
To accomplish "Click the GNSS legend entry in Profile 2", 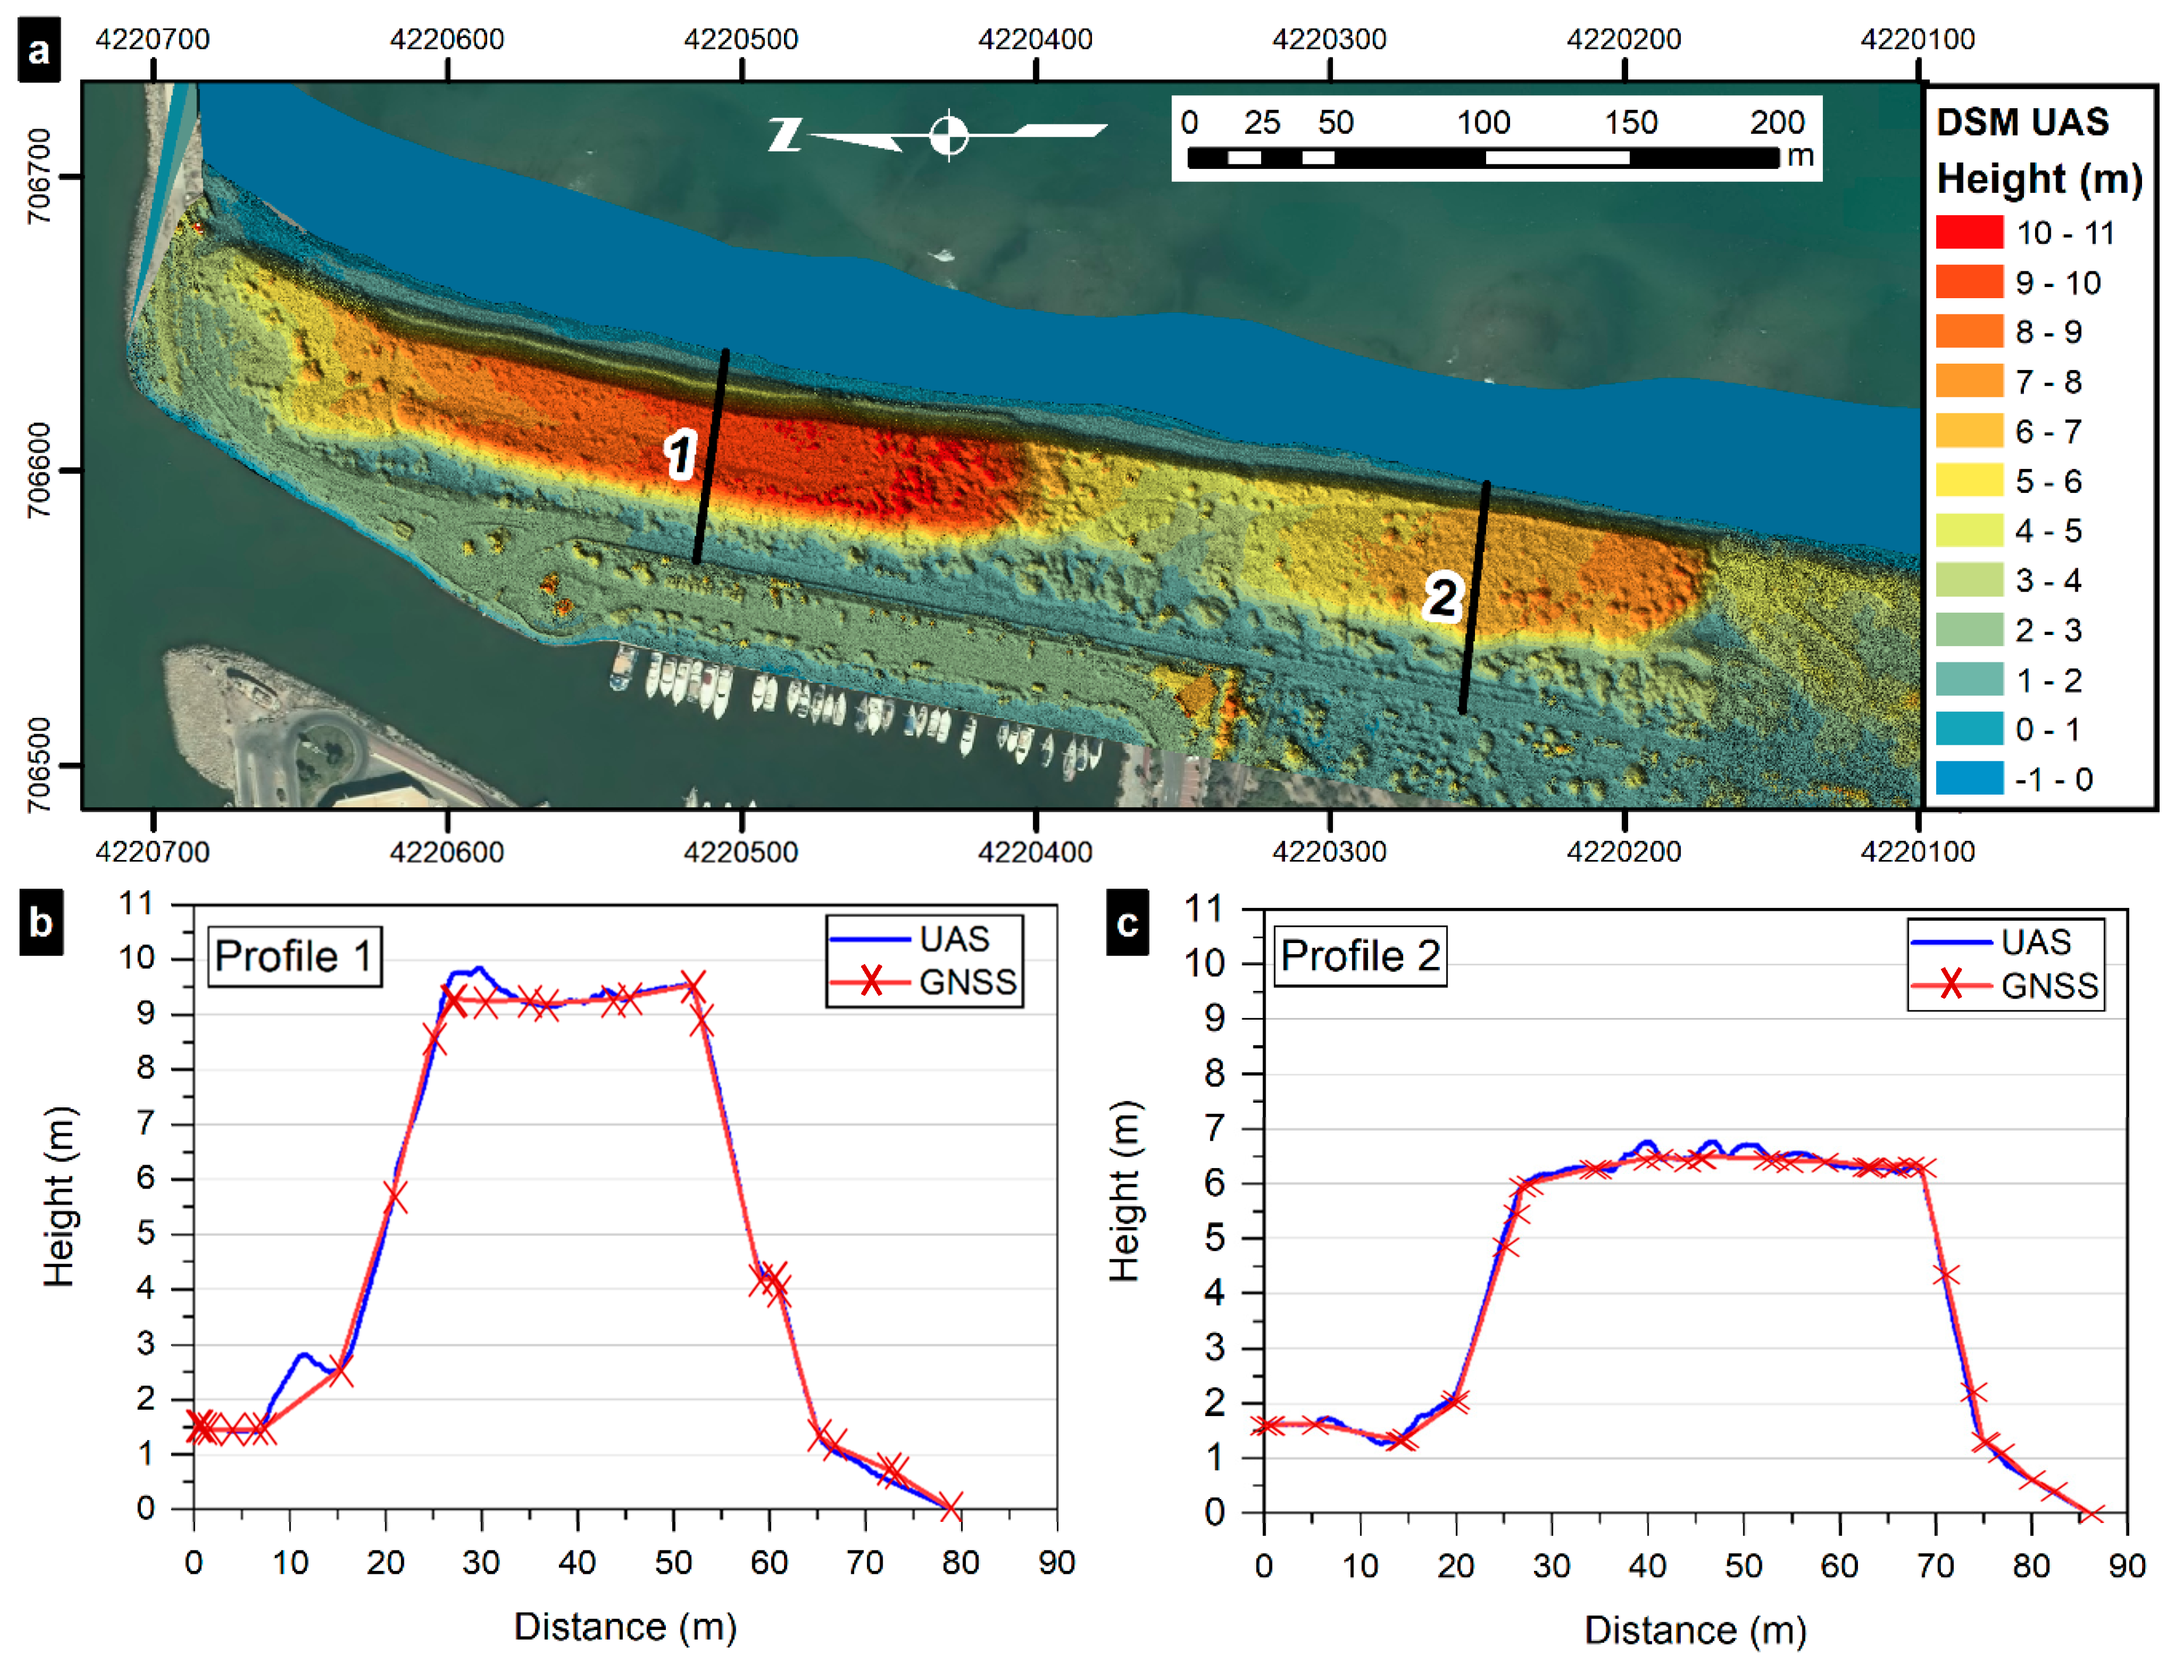I will click(x=2005, y=986).
